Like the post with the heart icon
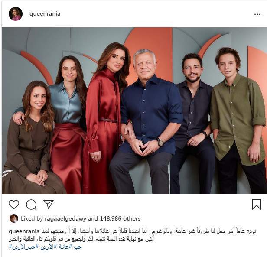Screen dimensions: 267x257 coord(14,205)
